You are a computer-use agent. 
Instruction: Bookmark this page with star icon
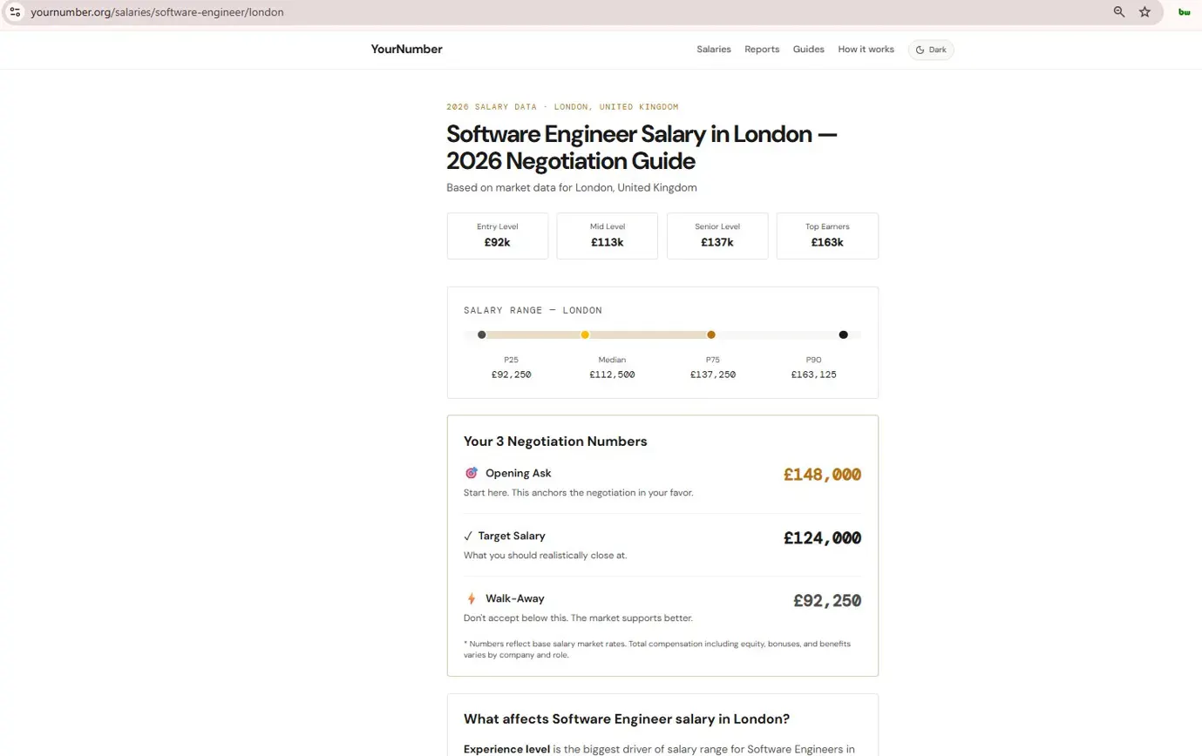pyautogui.click(x=1144, y=12)
